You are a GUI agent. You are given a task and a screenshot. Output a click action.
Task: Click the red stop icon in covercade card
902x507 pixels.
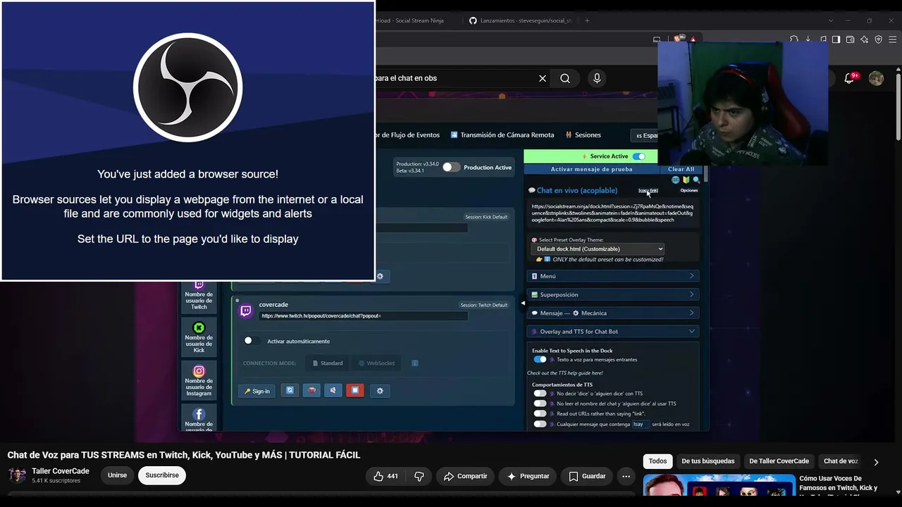click(x=355, y=390)
